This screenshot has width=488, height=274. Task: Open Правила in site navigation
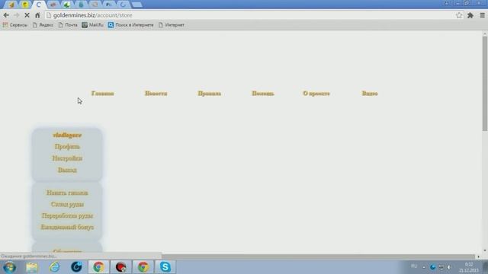pyautogui.click(x=210, y=93)
